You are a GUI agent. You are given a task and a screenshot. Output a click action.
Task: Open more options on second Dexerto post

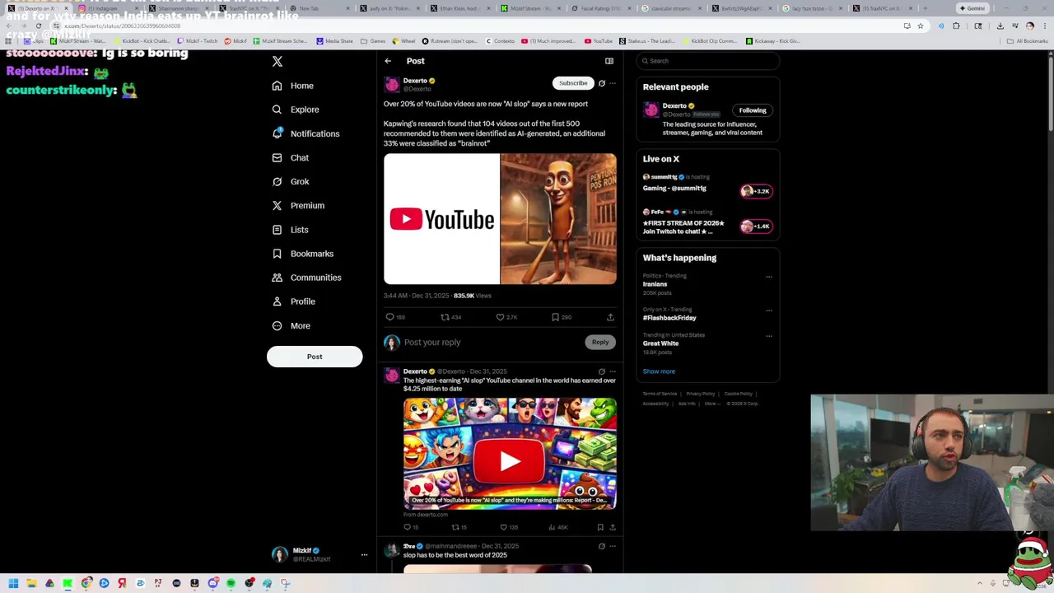pos(613,371)
